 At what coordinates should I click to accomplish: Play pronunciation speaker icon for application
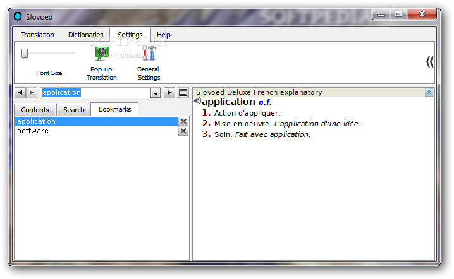click(197, 101)
